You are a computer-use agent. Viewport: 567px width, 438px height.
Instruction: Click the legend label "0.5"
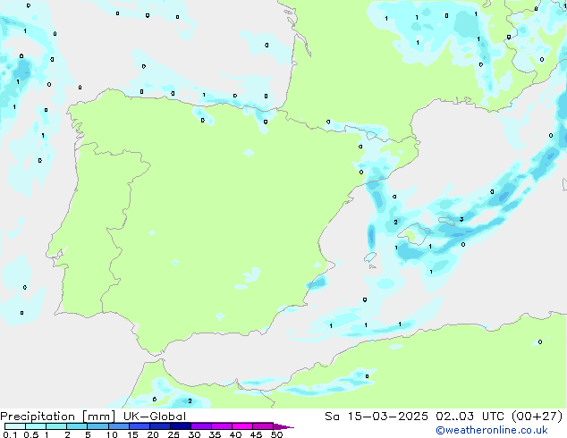(x=30, y=434)
